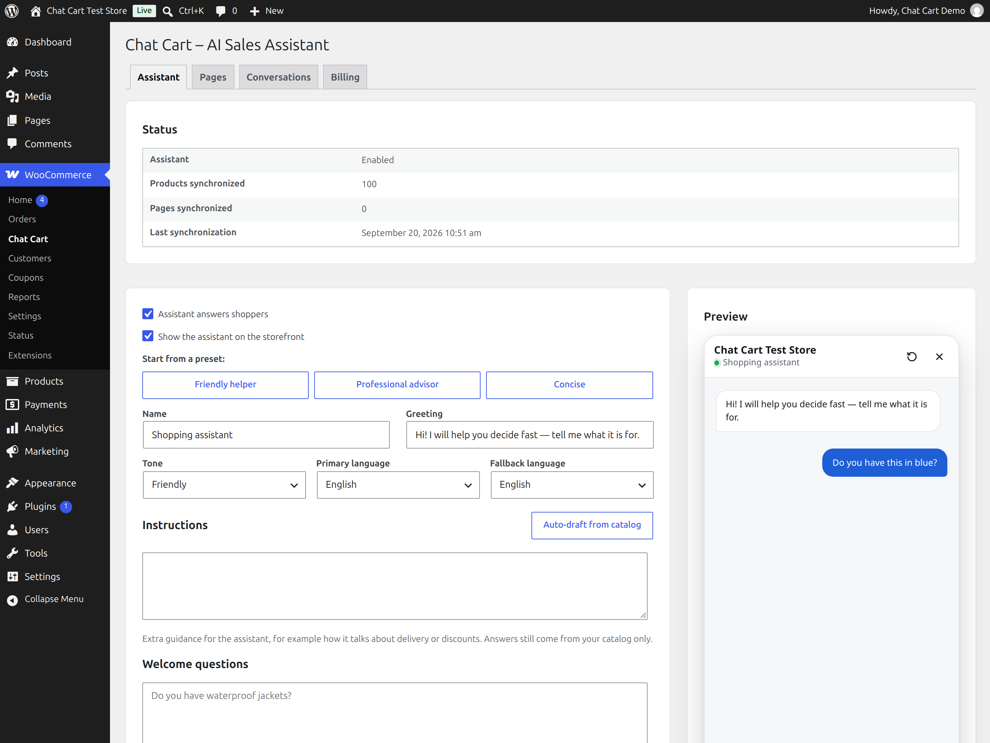This screenshot has height=743, width=990.
Task: Open the Customers submenu item
Action: coord(30,258)
